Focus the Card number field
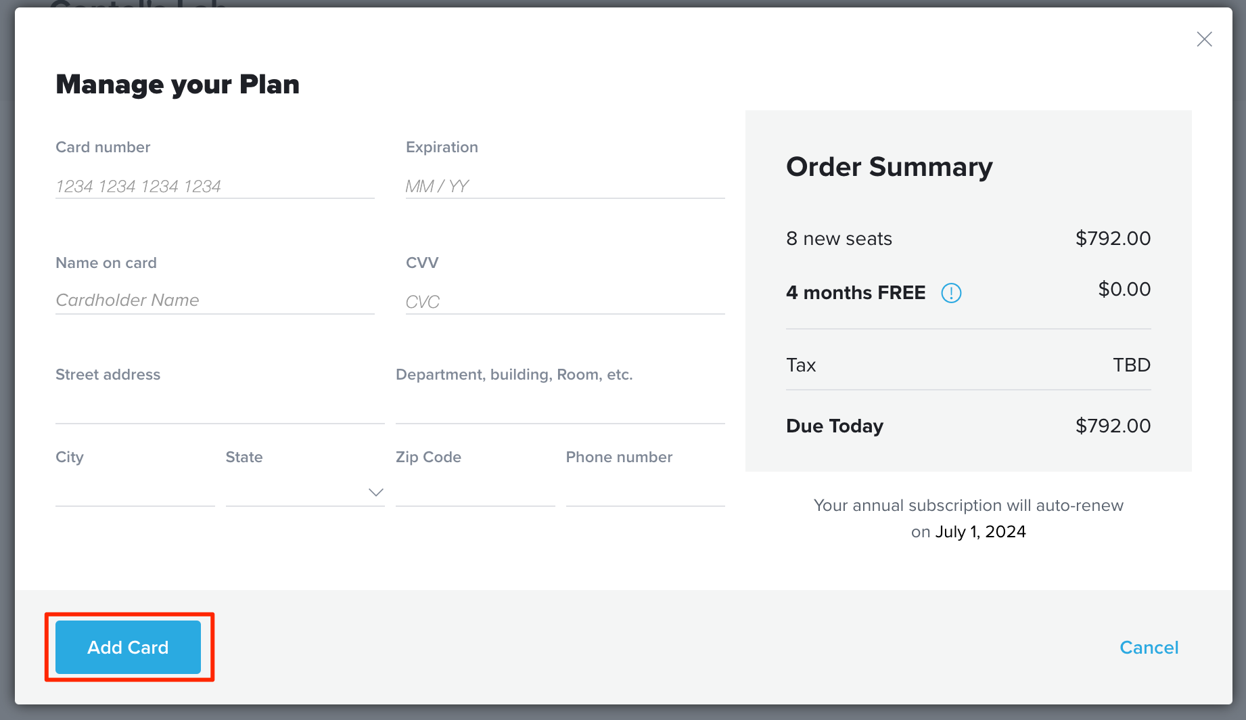The height and width of the screenshot is (720, 1246). [x=215, y=186]
